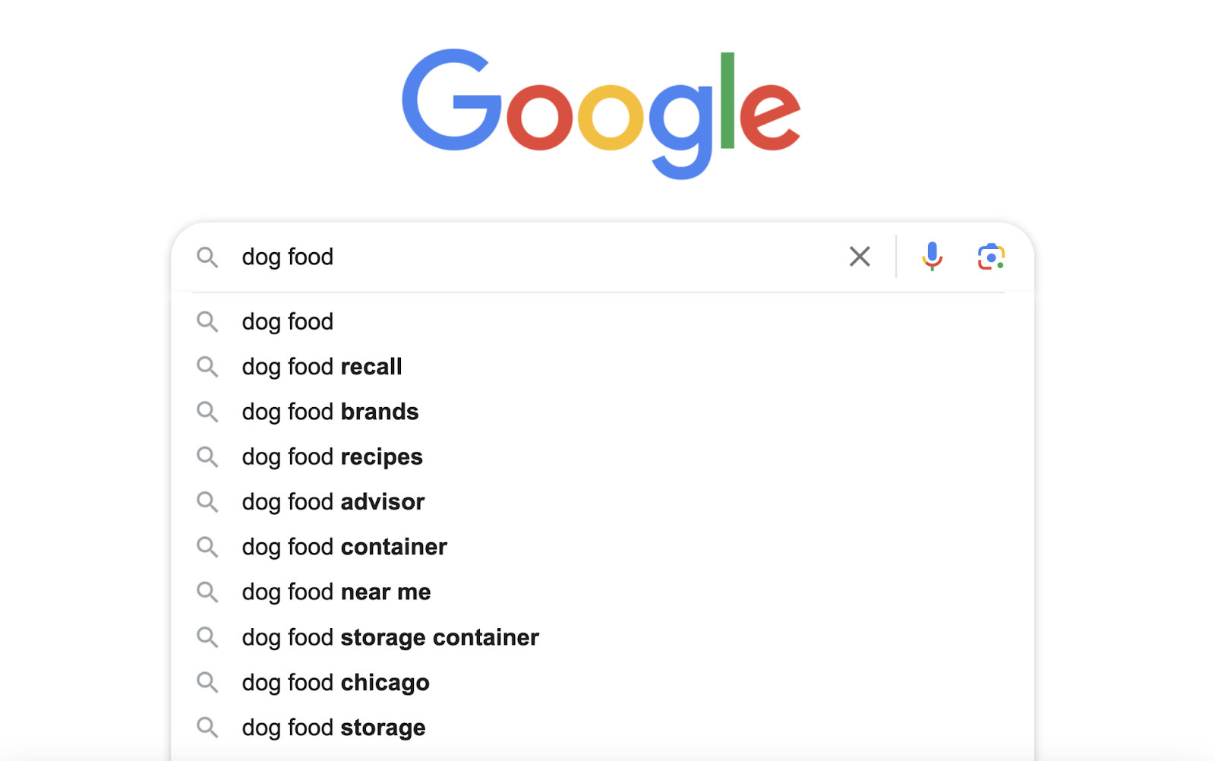The image size is (1215, 761).
Task: Click the magnifier icon beside 'dog food recipes'
Action: [207, 456]
